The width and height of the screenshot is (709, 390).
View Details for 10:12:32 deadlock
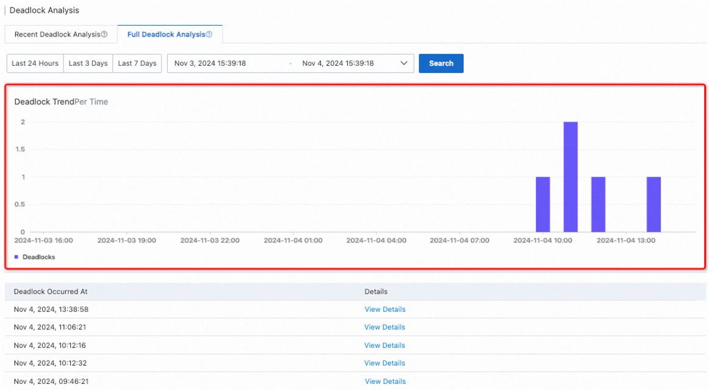(385, 363)
